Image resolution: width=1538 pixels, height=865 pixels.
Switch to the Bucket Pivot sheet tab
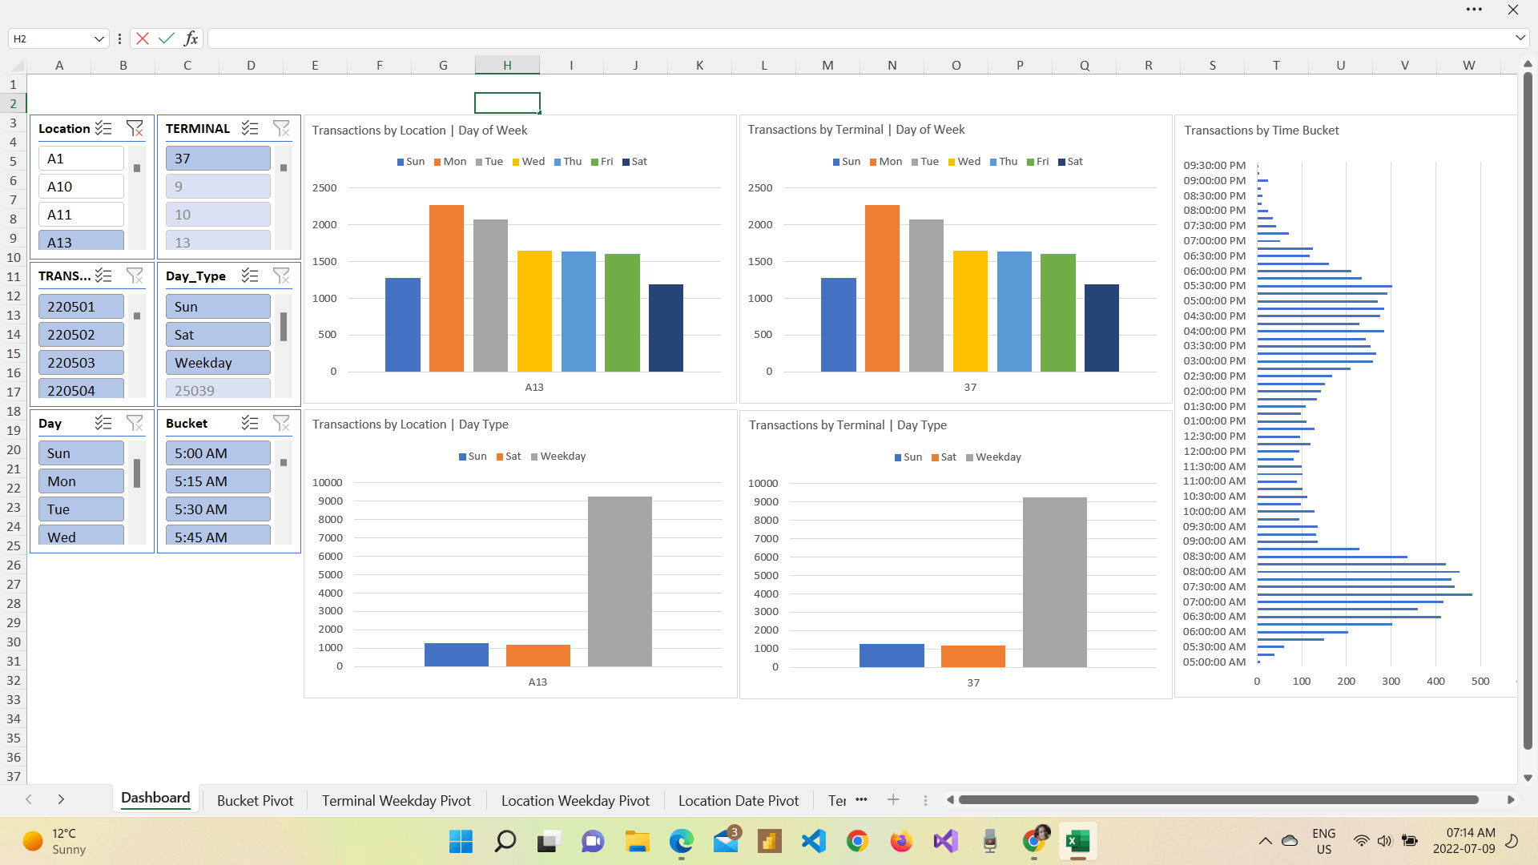pos(255,800)
